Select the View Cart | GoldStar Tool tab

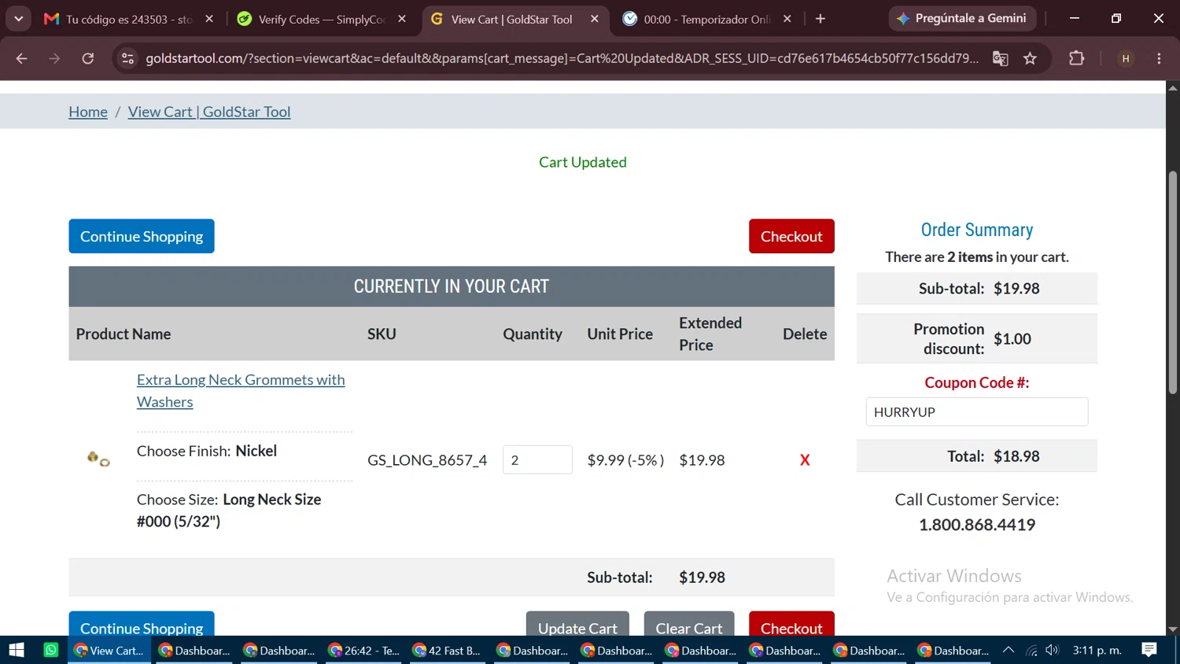(x=515, y=19)
